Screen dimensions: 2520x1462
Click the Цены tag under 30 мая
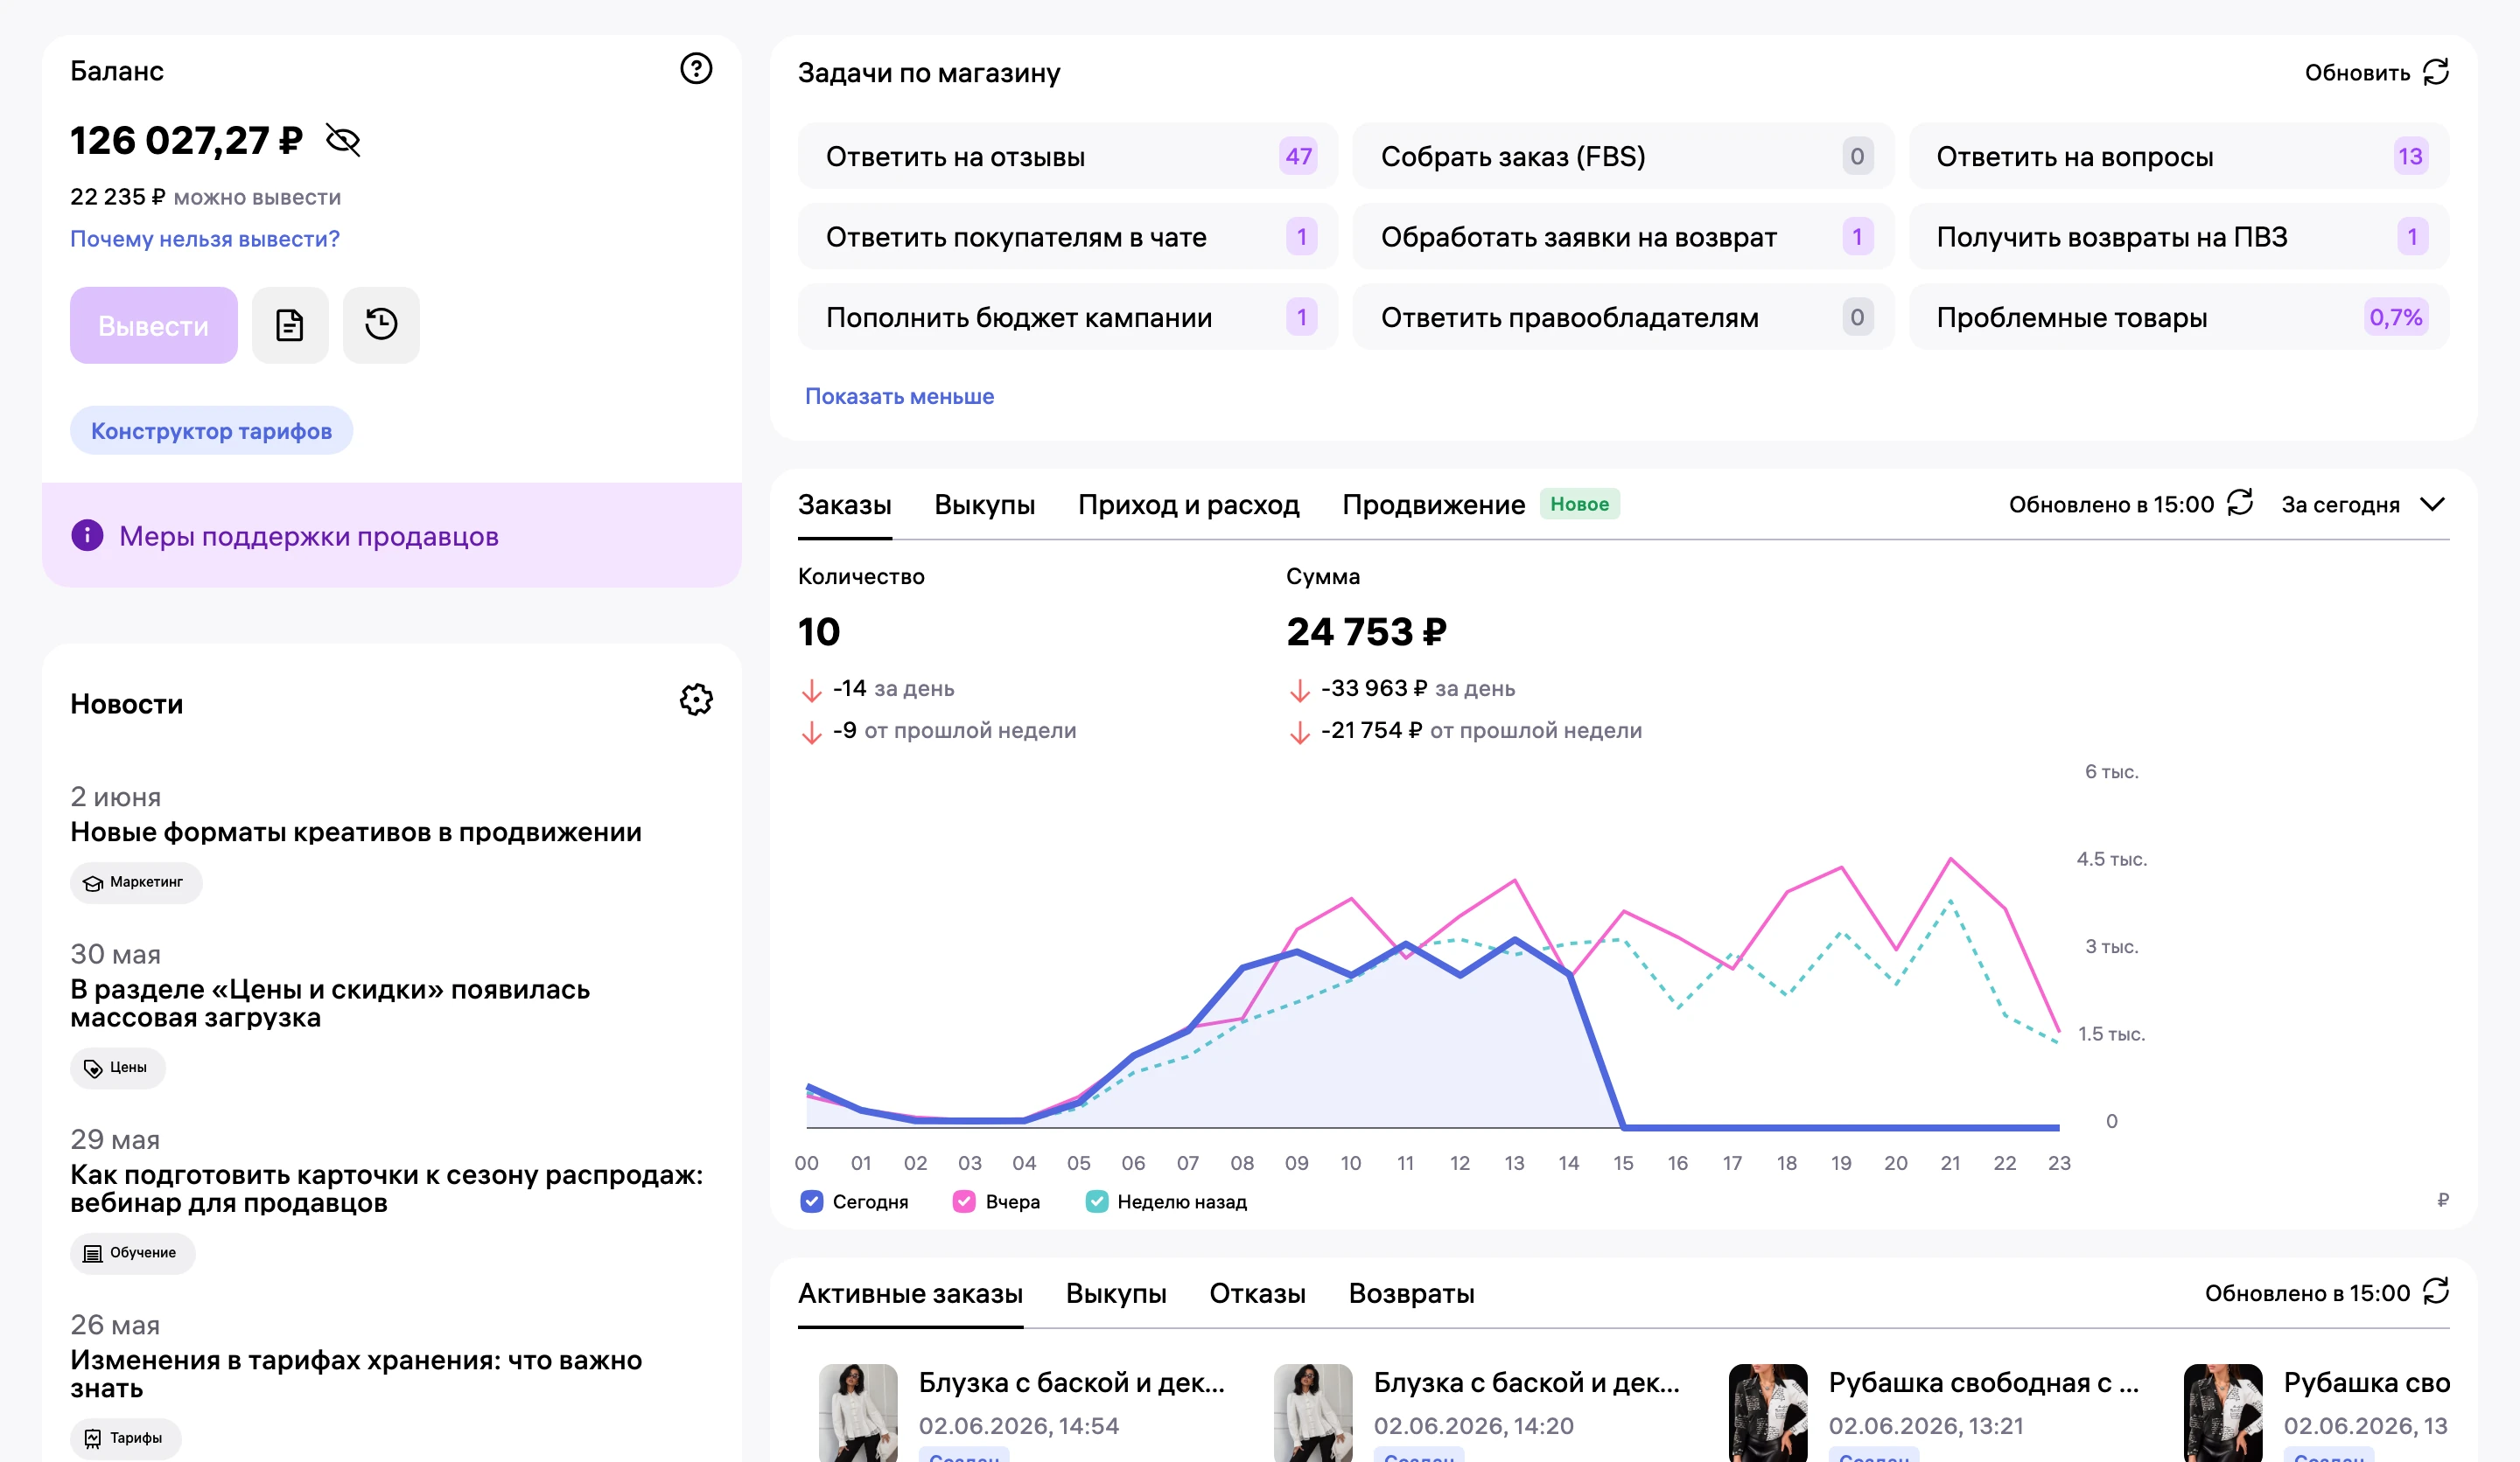point(118,1068)
